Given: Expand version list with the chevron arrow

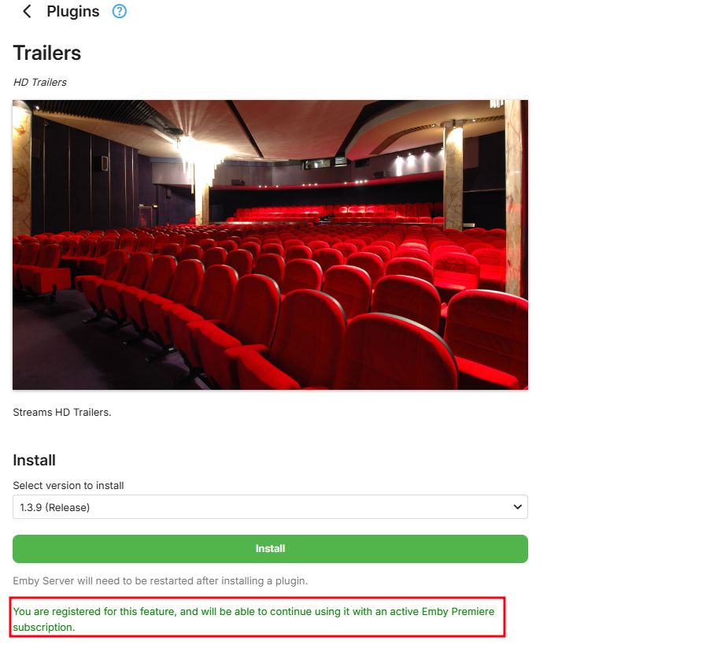Looking at the screenshot, I should (x=518, y=507).
